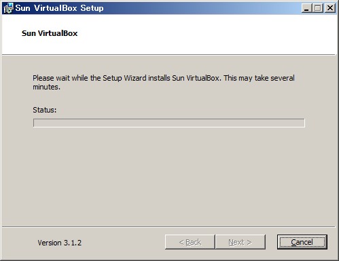339x261 pixels.
Task: Click the word 'minutes.' in the message
Action: [46, 87]
